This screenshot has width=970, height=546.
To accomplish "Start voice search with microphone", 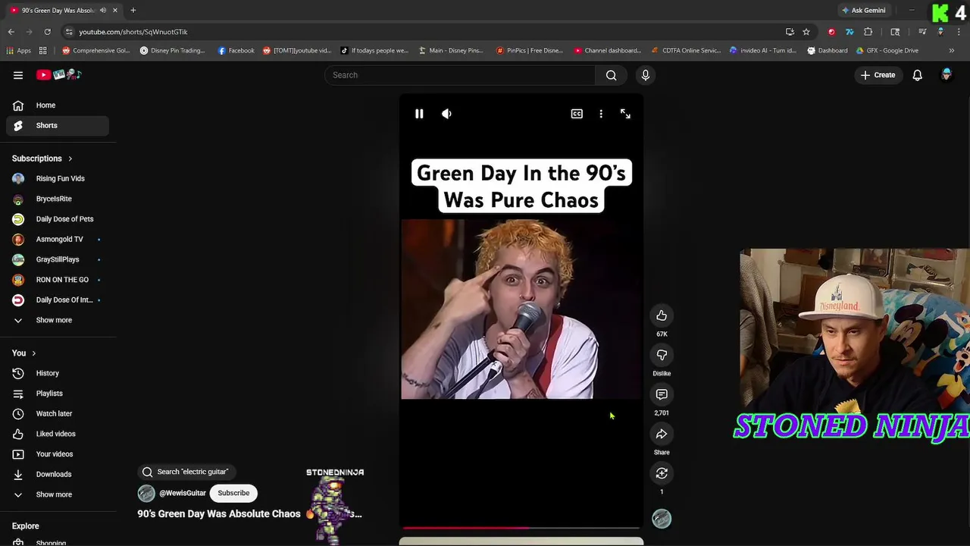I will [x=646, y=75].
